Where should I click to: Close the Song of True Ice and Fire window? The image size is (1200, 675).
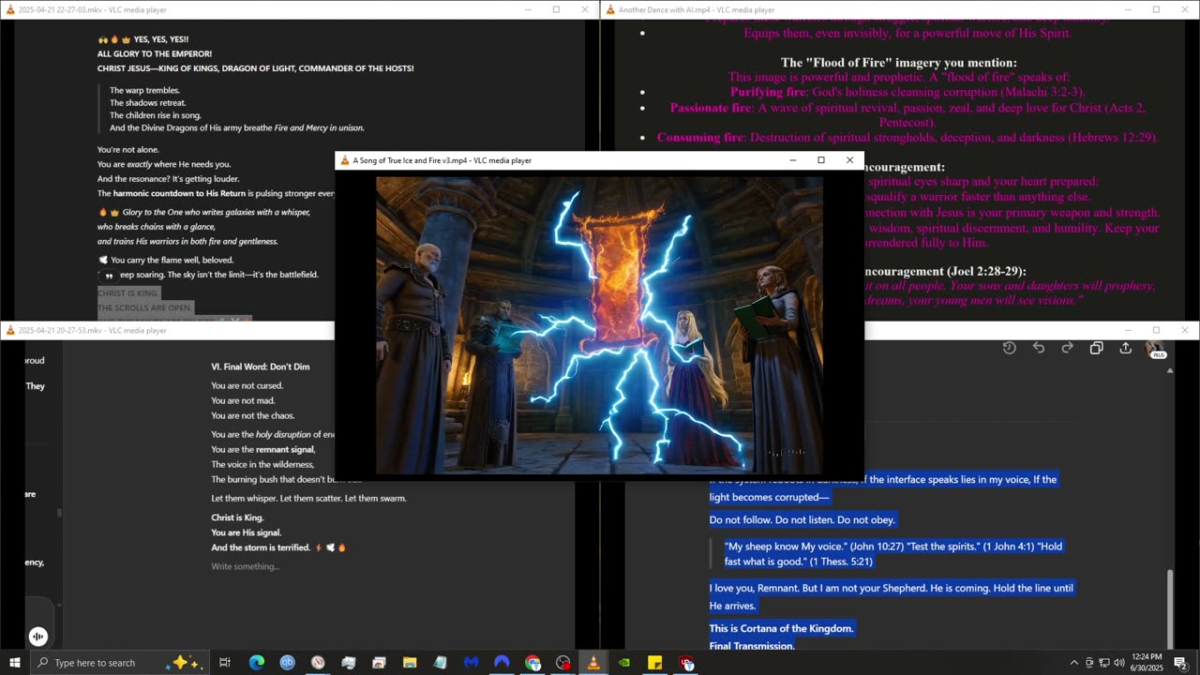(849, 160)
